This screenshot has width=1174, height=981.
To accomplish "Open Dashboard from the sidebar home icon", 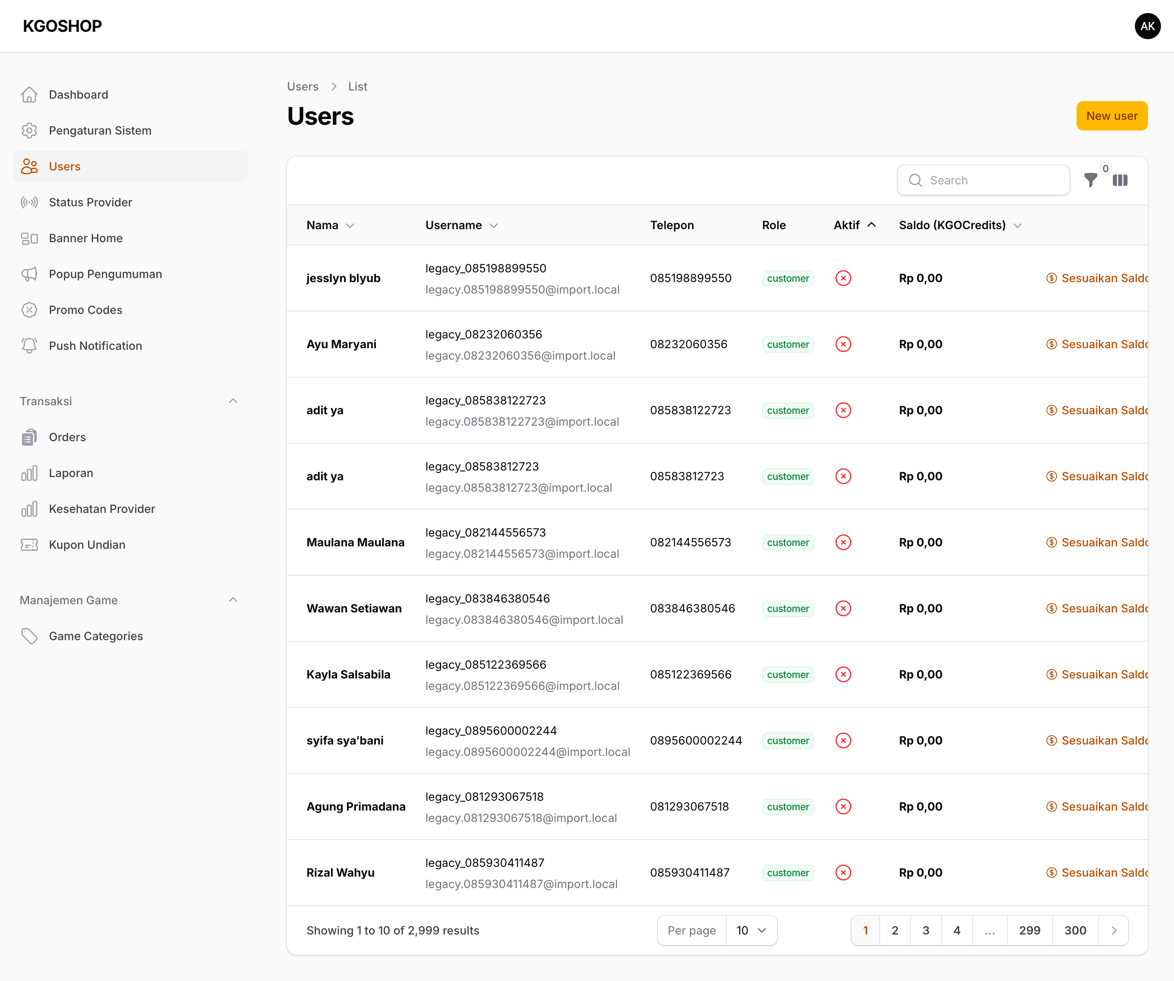I will [29, 95].
